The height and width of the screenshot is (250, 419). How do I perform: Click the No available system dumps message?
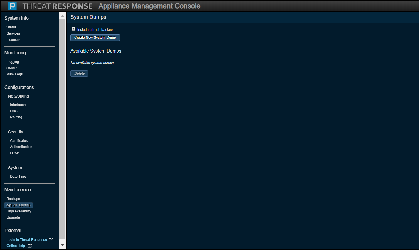click(92, 63)
